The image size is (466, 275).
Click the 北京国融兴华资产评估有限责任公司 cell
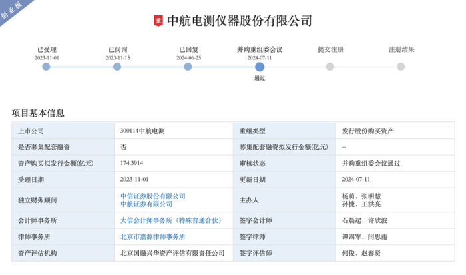172,253
